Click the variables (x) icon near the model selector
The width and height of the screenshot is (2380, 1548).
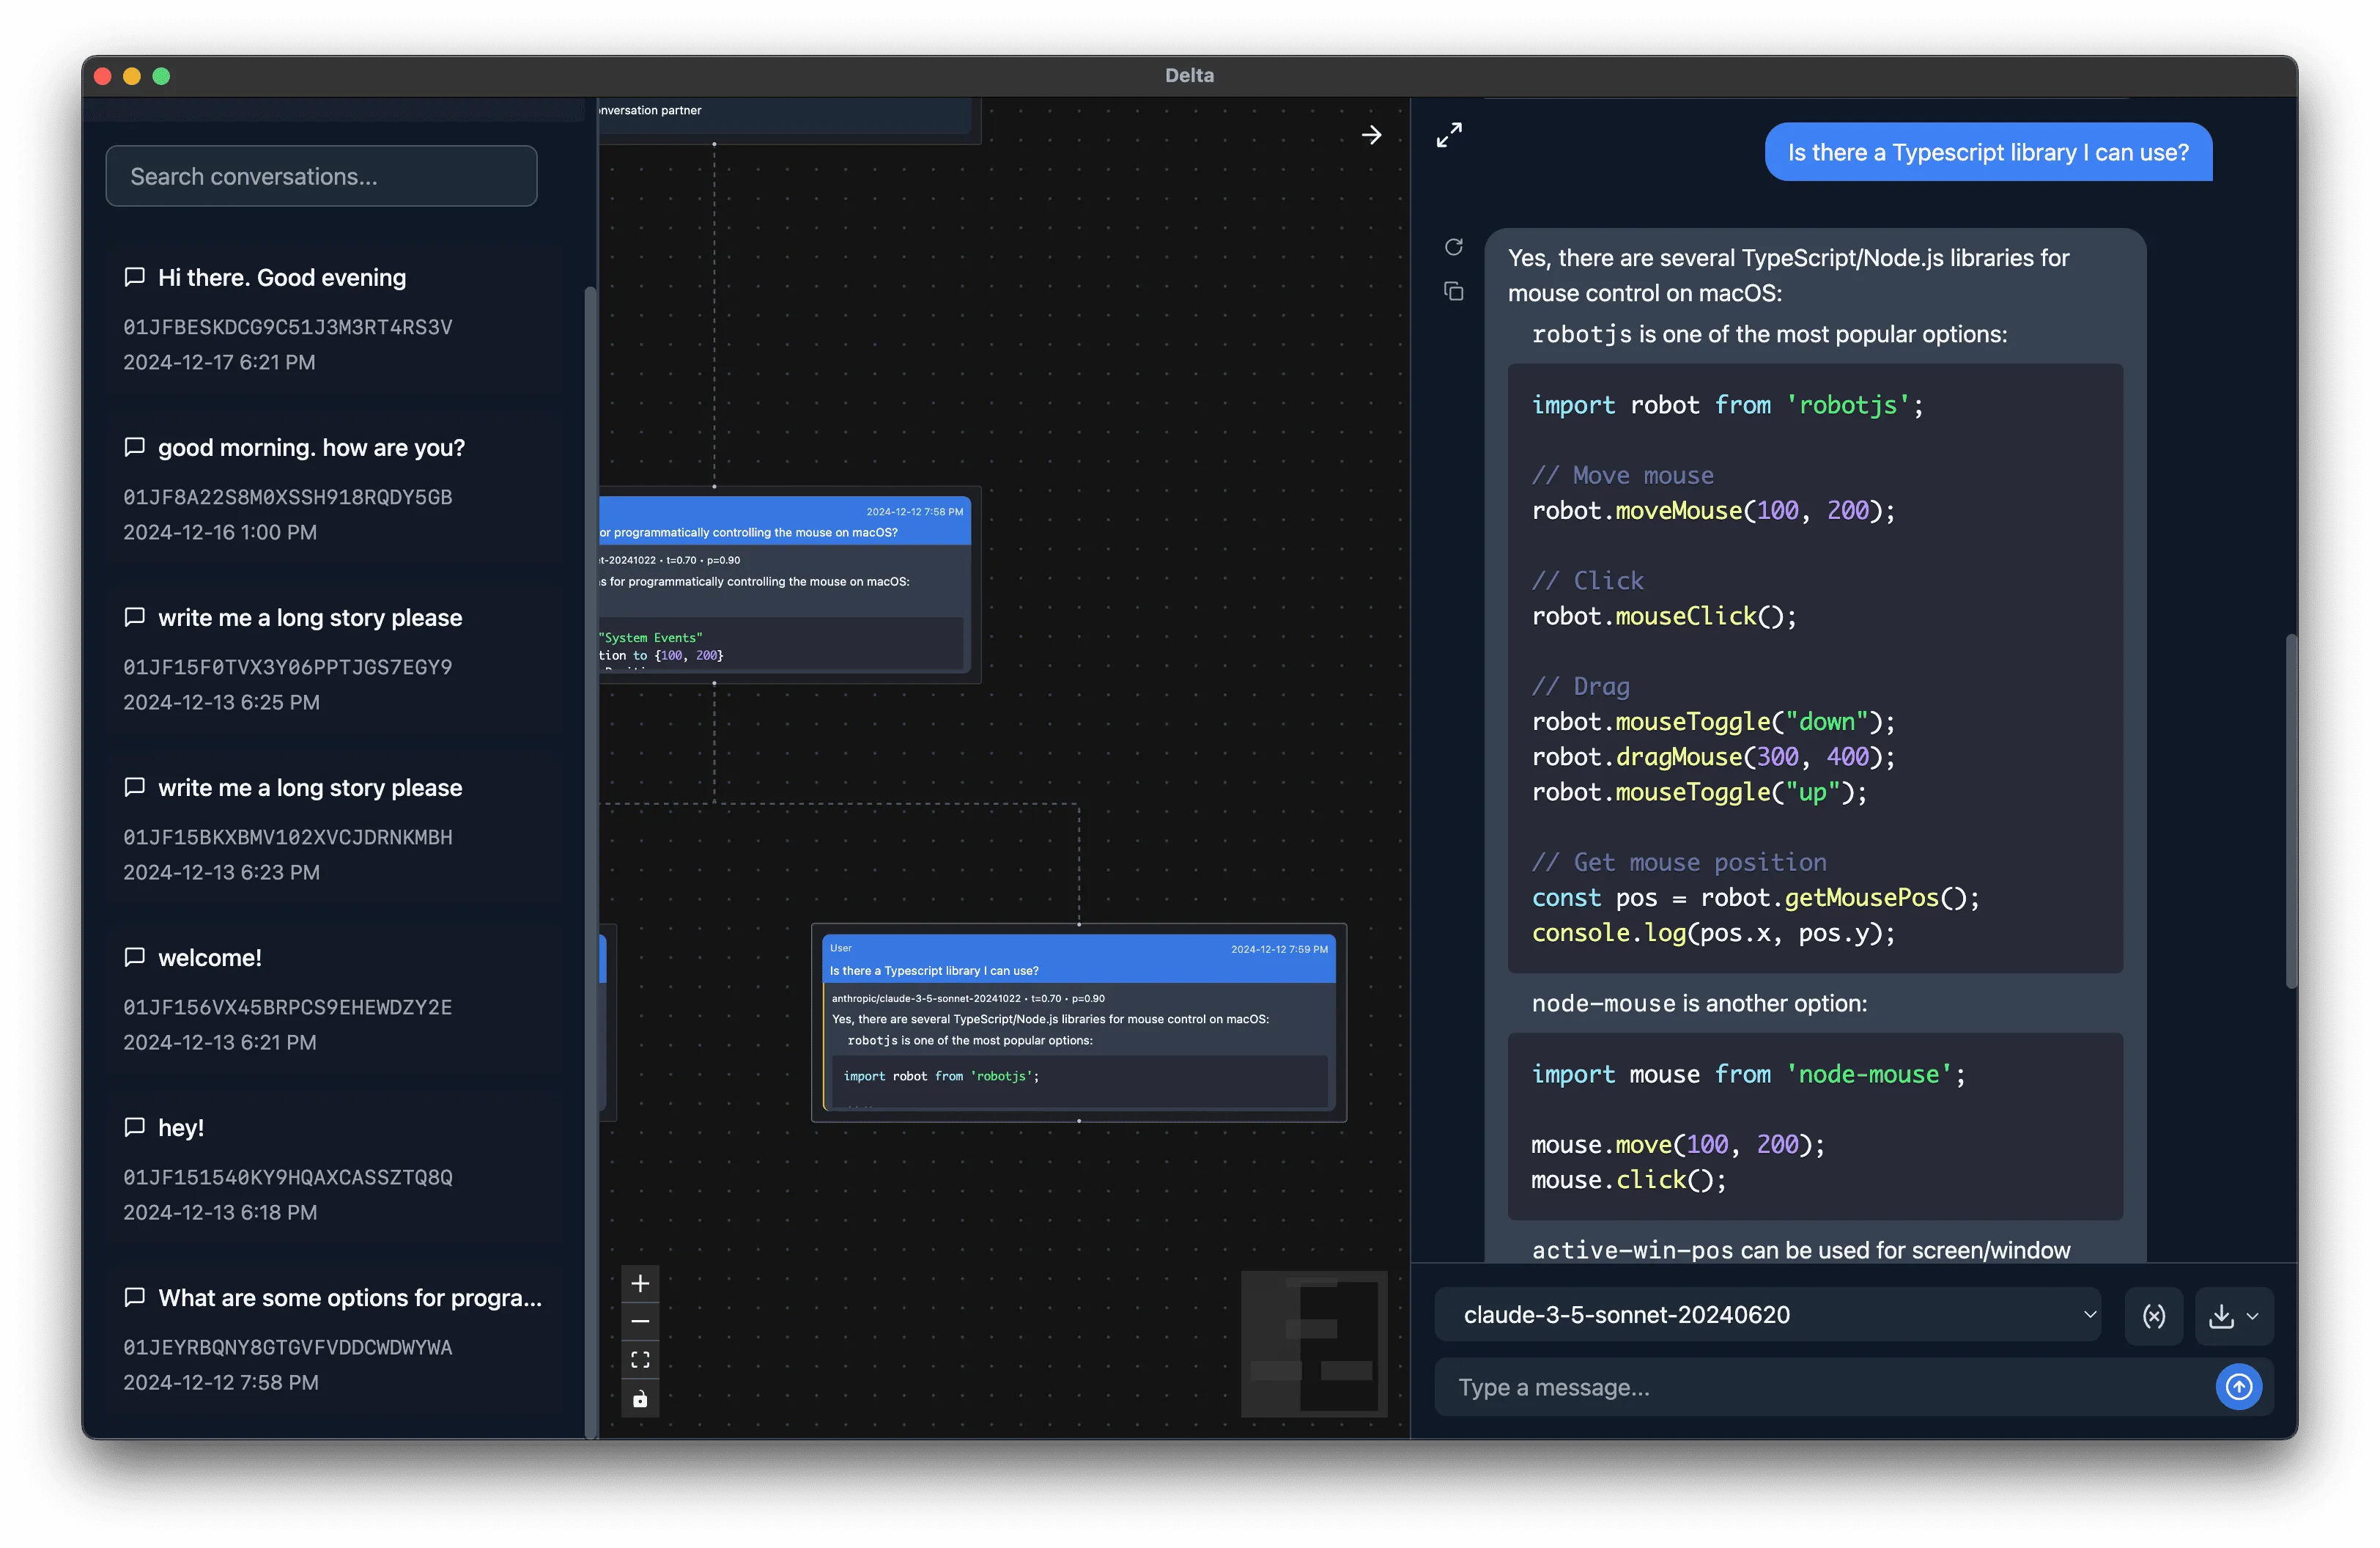2155,1315
